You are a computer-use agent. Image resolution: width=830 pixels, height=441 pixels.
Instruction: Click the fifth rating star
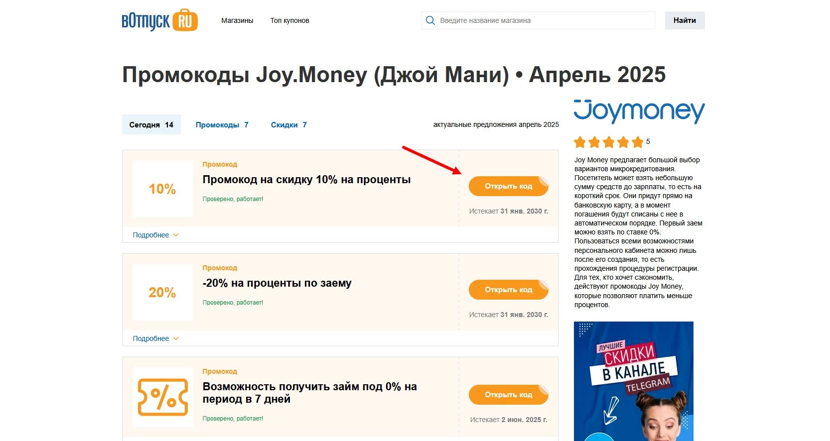point(638,142)
